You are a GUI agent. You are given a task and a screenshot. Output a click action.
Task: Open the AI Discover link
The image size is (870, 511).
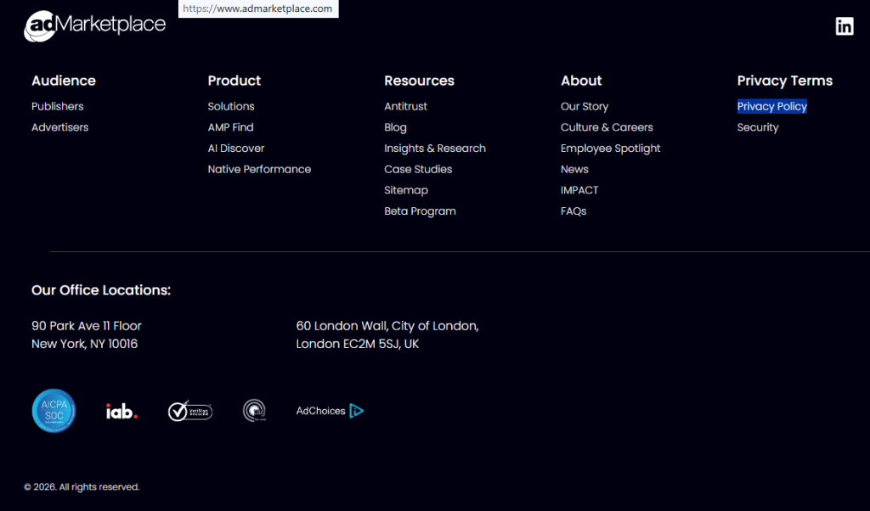pyautogui.click(x=236, y=149)
